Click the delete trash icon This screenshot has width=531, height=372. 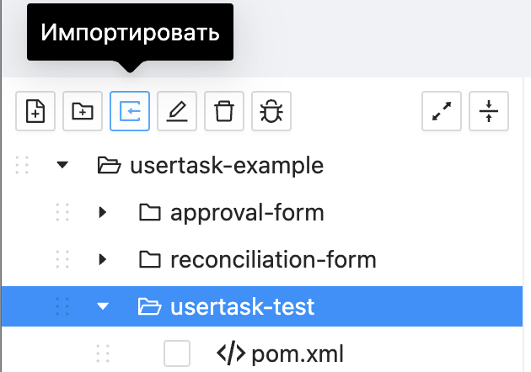(x=224, y=112)
